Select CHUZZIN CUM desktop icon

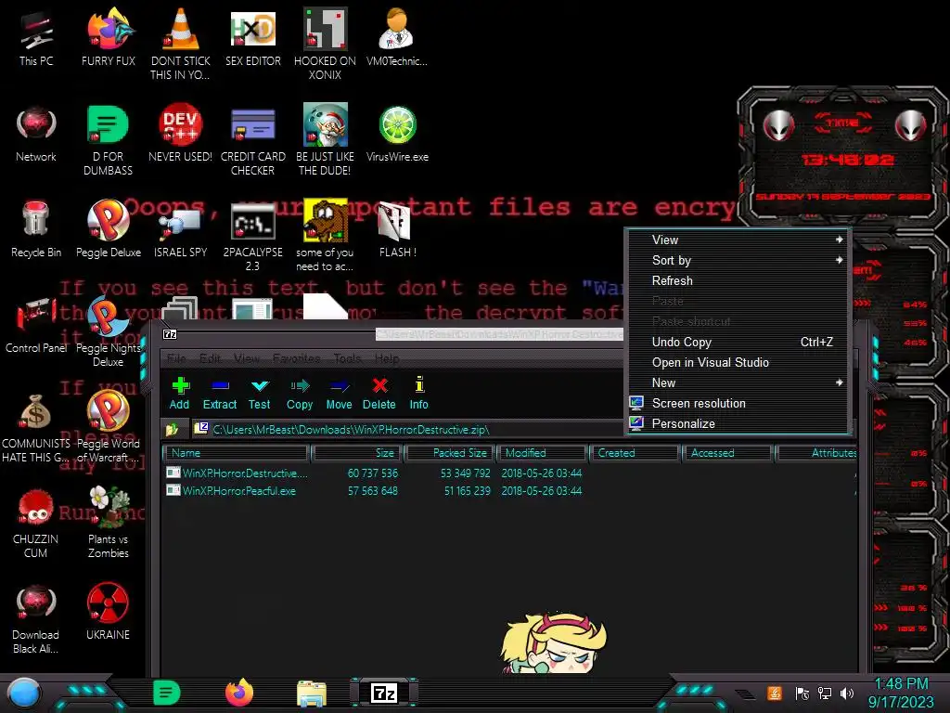pyautogui.click(x=36, y=523)
